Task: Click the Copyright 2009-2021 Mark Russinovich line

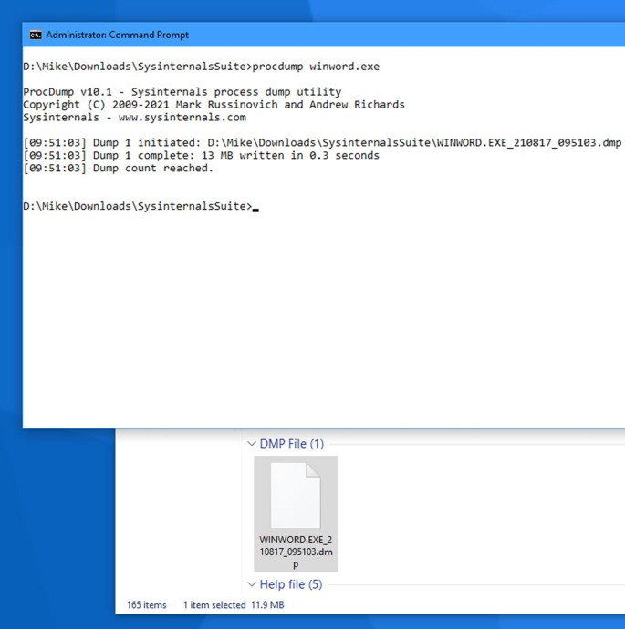Action: pyautogui.click(x=214, y=105)
